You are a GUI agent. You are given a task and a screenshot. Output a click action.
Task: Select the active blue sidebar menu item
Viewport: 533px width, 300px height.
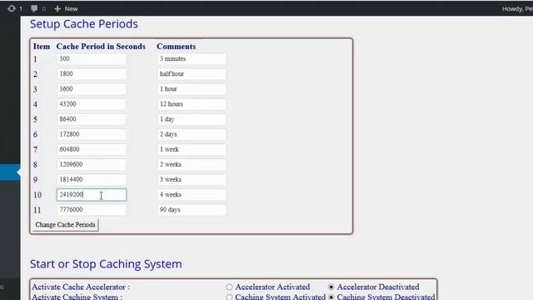click(10, 172)
